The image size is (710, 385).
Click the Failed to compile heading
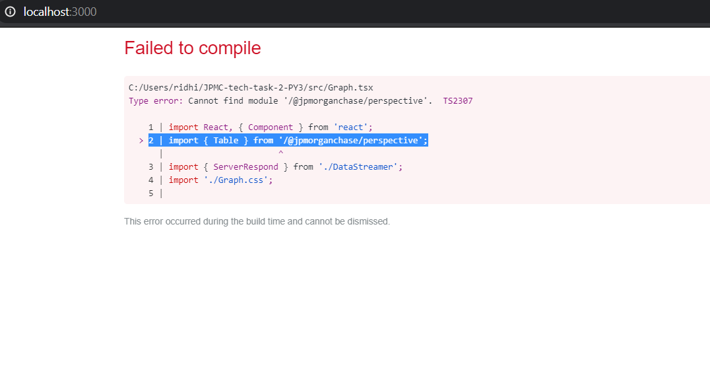click(x=192, y=48)
